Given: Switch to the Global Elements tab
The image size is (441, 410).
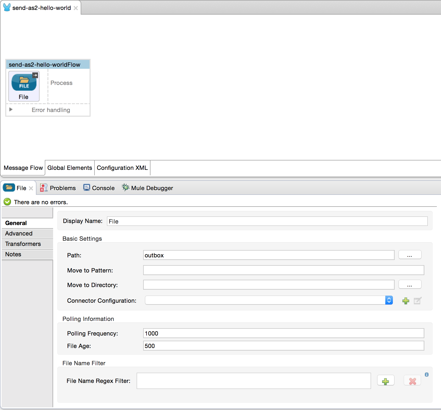Looking at the screenshot, I should tap(70, 168).
